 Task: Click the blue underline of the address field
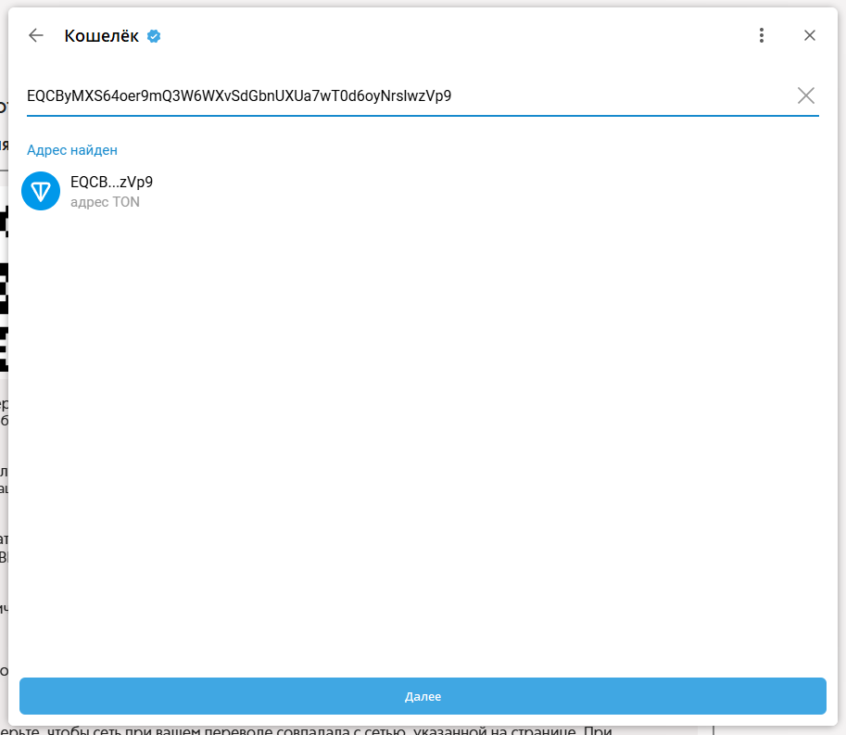(x=423, y=116)
